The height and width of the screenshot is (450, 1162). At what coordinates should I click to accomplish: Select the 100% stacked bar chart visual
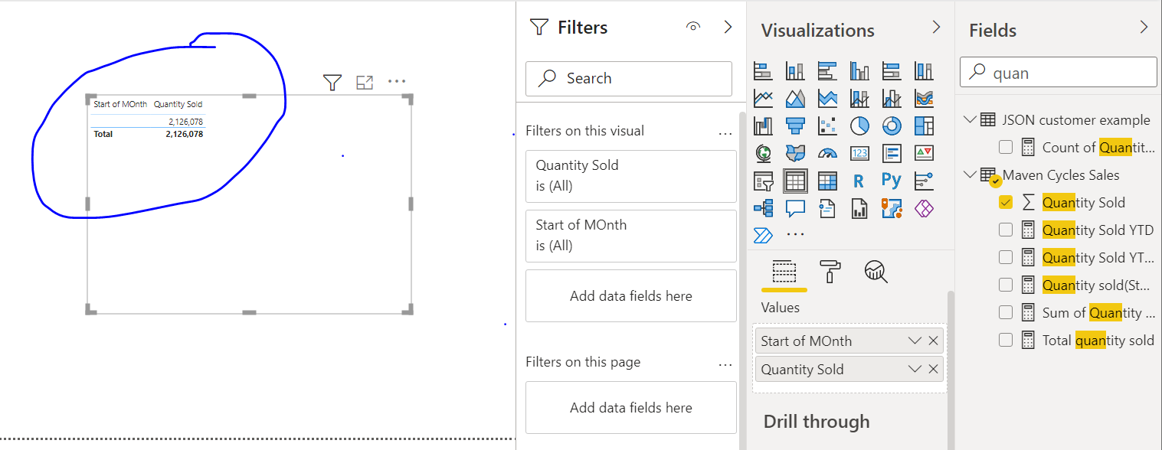[x=892, y=71]
